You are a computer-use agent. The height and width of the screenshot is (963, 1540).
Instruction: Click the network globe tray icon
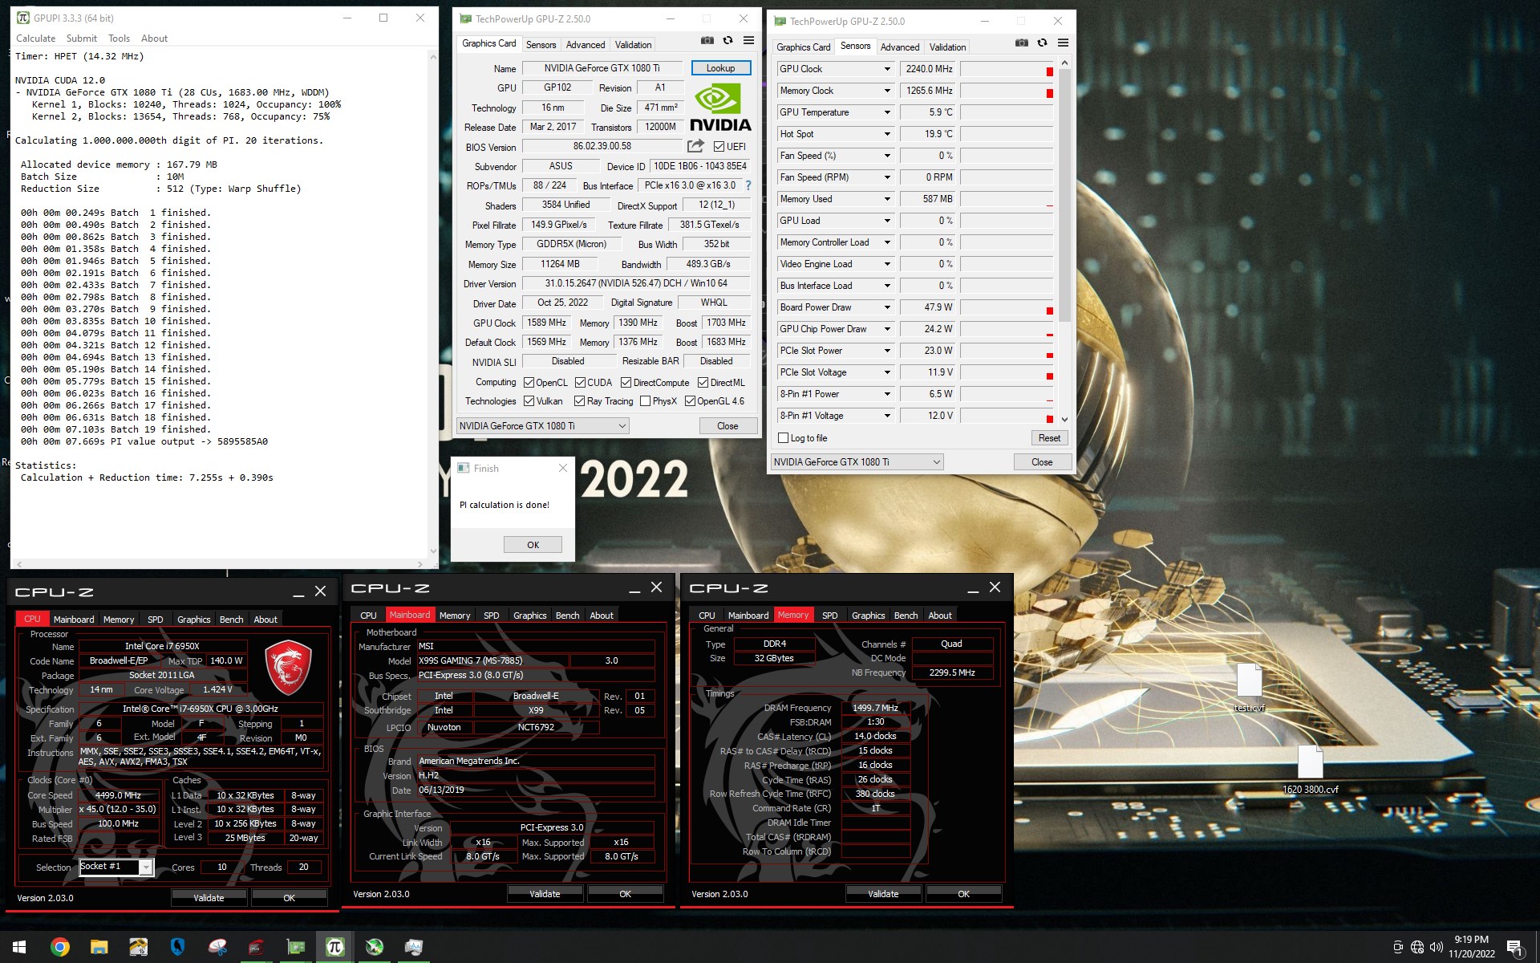pyautogui.click(x=1416, y=947)
